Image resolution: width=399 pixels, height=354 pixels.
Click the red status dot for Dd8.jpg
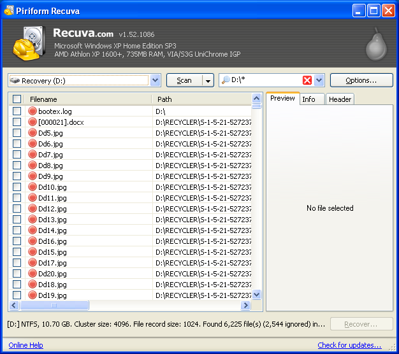[33, 165]
